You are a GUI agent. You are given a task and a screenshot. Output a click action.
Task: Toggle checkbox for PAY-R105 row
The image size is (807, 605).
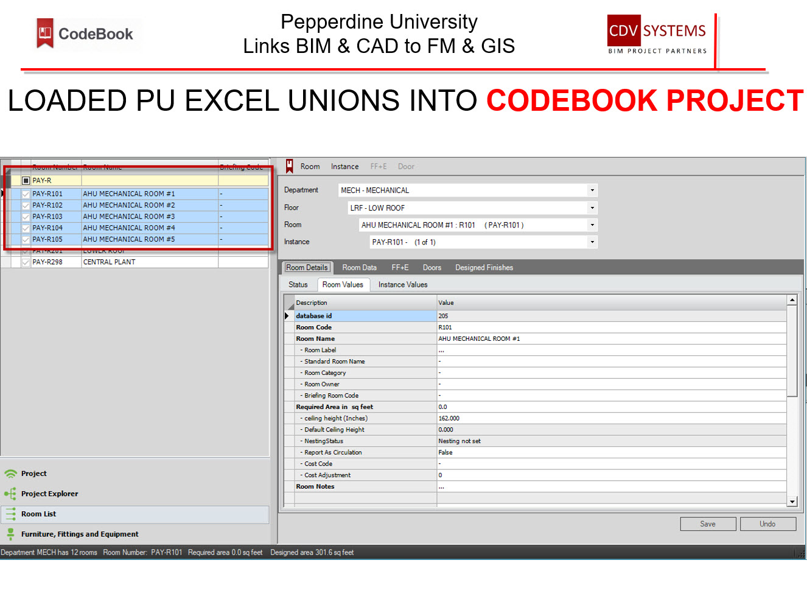pyautogui.click(x=26, y=240)
